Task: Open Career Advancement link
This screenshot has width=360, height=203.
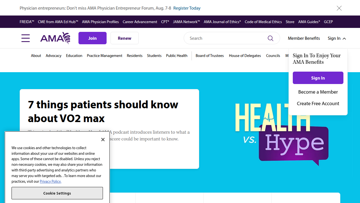Action: click(140, 22)
